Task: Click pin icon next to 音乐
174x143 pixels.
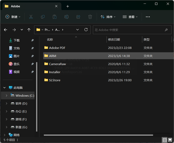Action: (32, 64)
